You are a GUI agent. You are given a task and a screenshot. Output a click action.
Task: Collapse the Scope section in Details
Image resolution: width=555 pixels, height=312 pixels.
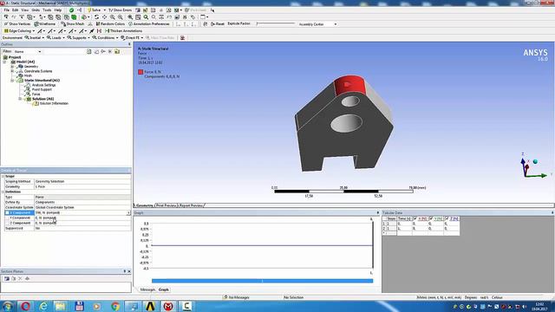pos(3,176)
